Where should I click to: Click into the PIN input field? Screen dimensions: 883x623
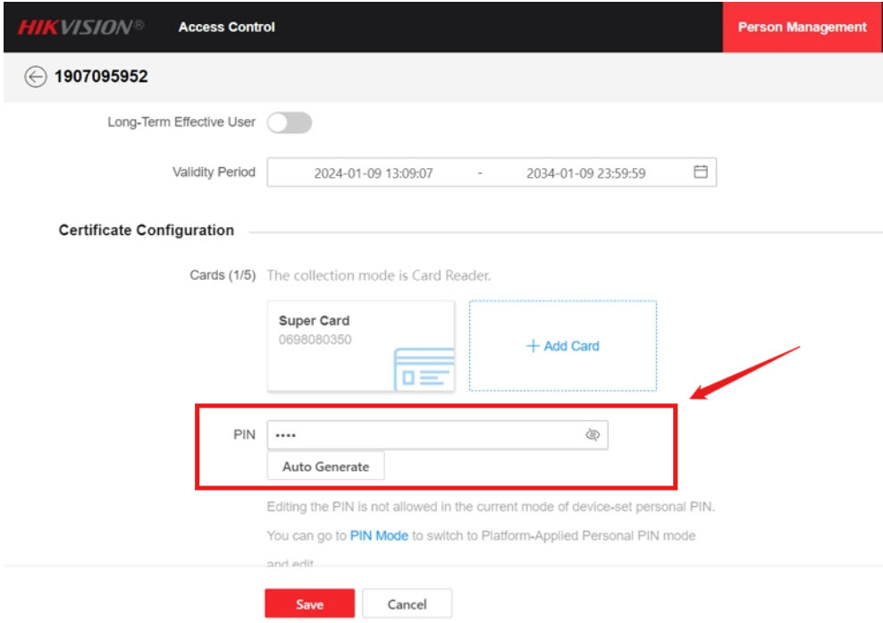pos(425,435)
